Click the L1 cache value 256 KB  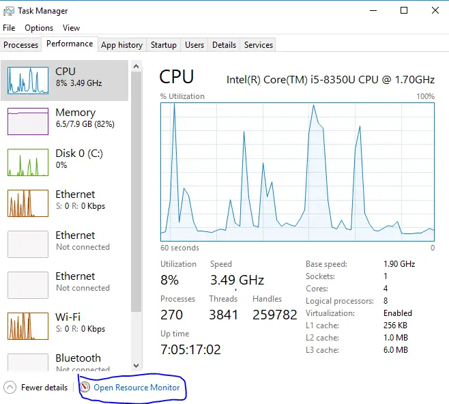395,326
